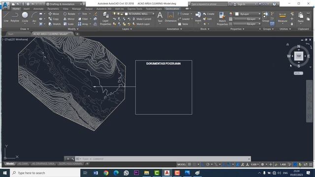The image size is (315, 177).
Task: Expand the Layers panel
Action: [x=127, y=29]
